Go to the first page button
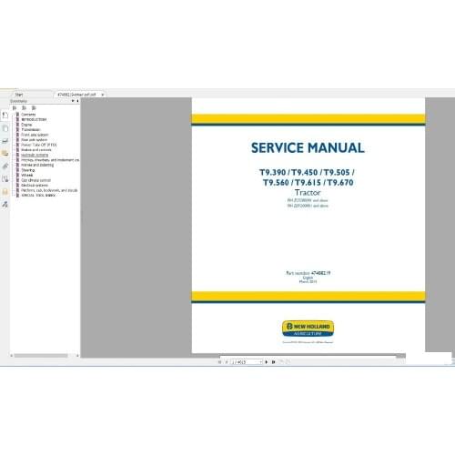 [x=219, y=362]
